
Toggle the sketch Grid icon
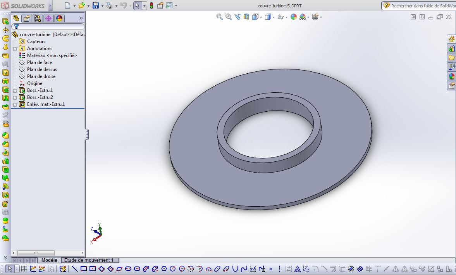pos(24,268)
